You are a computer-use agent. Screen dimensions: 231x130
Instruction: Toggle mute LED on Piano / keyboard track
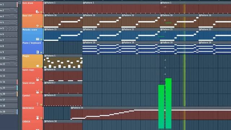tap(41, 52)
